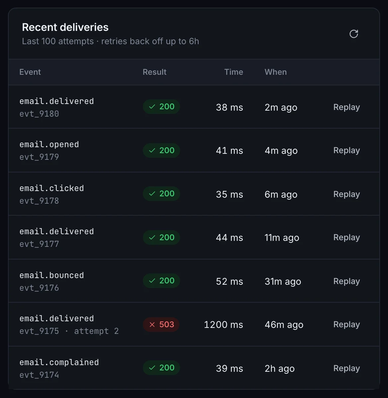
Task: Click the Recent deliveries heading
Action: (65, 28)
